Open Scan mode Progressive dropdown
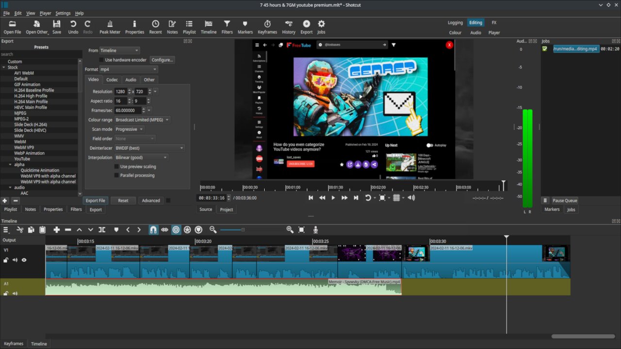Image resolution: width=621 pixels, height=349 pixels. (129, 129)
